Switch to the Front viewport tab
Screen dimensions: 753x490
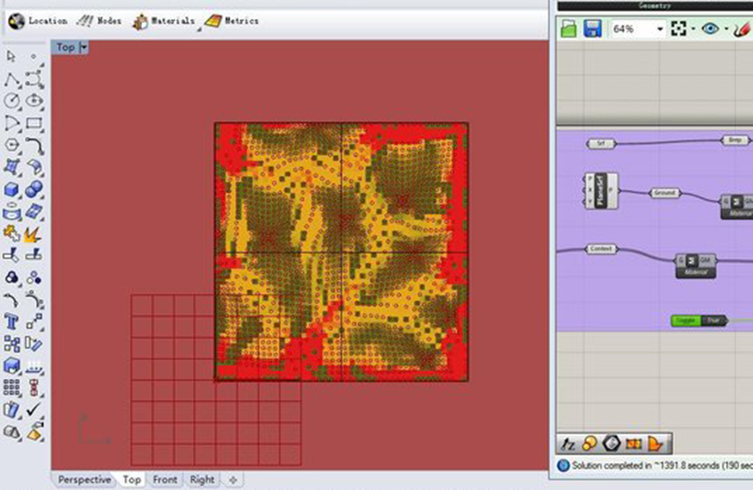165,480
